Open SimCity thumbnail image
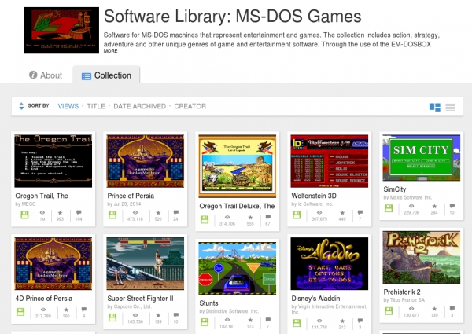The height and width of the screenshot is (334, 472). 422,157
